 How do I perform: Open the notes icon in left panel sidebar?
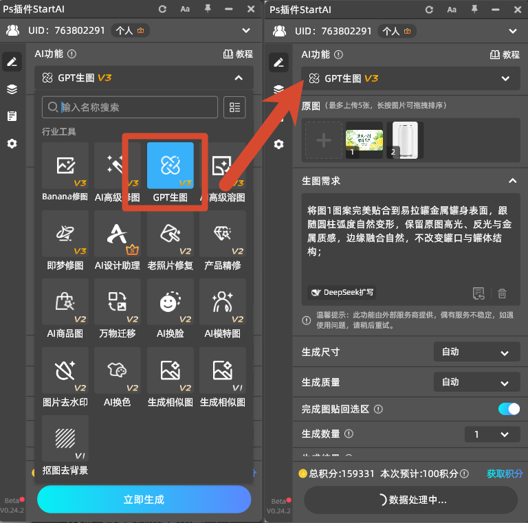point(12,116)
